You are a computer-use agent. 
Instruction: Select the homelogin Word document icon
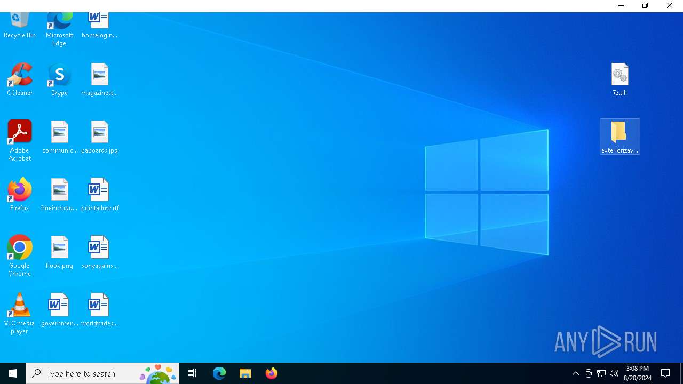(99, 26)
